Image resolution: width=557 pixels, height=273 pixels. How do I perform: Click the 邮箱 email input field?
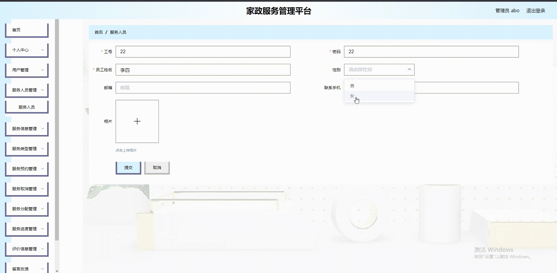pyautogui.click(x=203, y=88)
